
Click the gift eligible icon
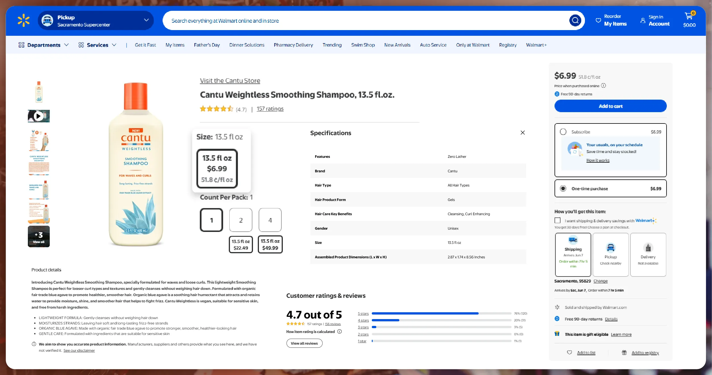[x=557, y=334]
